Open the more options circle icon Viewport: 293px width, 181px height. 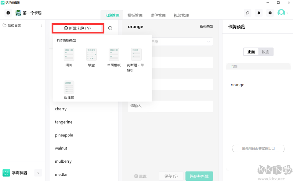pos(110,28)
